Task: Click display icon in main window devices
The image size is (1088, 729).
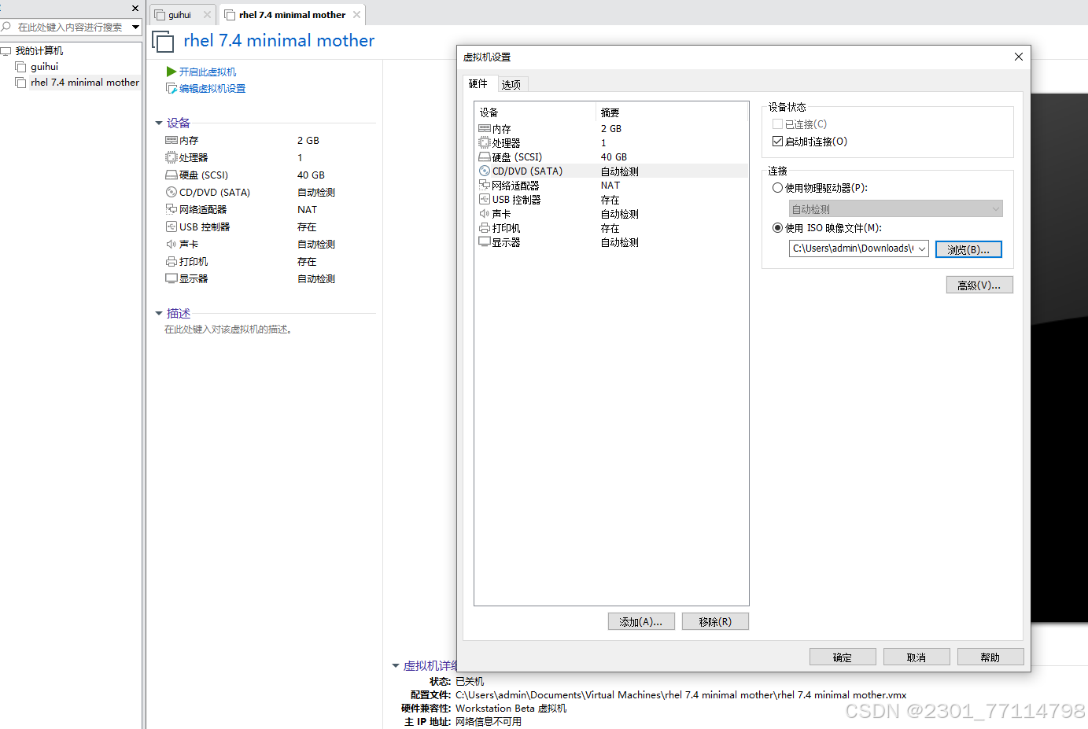Action: pos(171,278)
